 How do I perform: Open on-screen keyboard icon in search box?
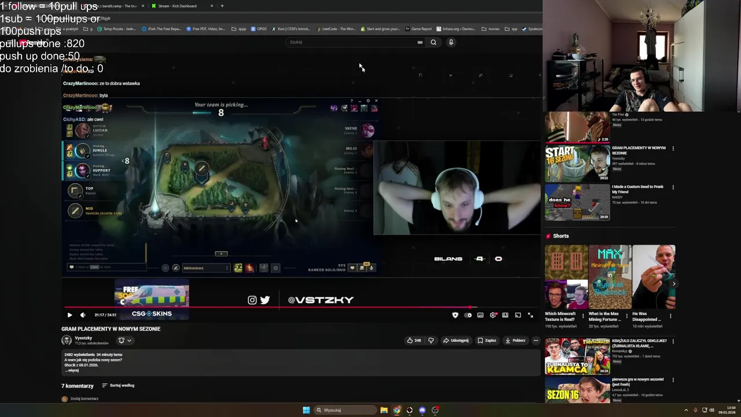[x=420, y=42]
